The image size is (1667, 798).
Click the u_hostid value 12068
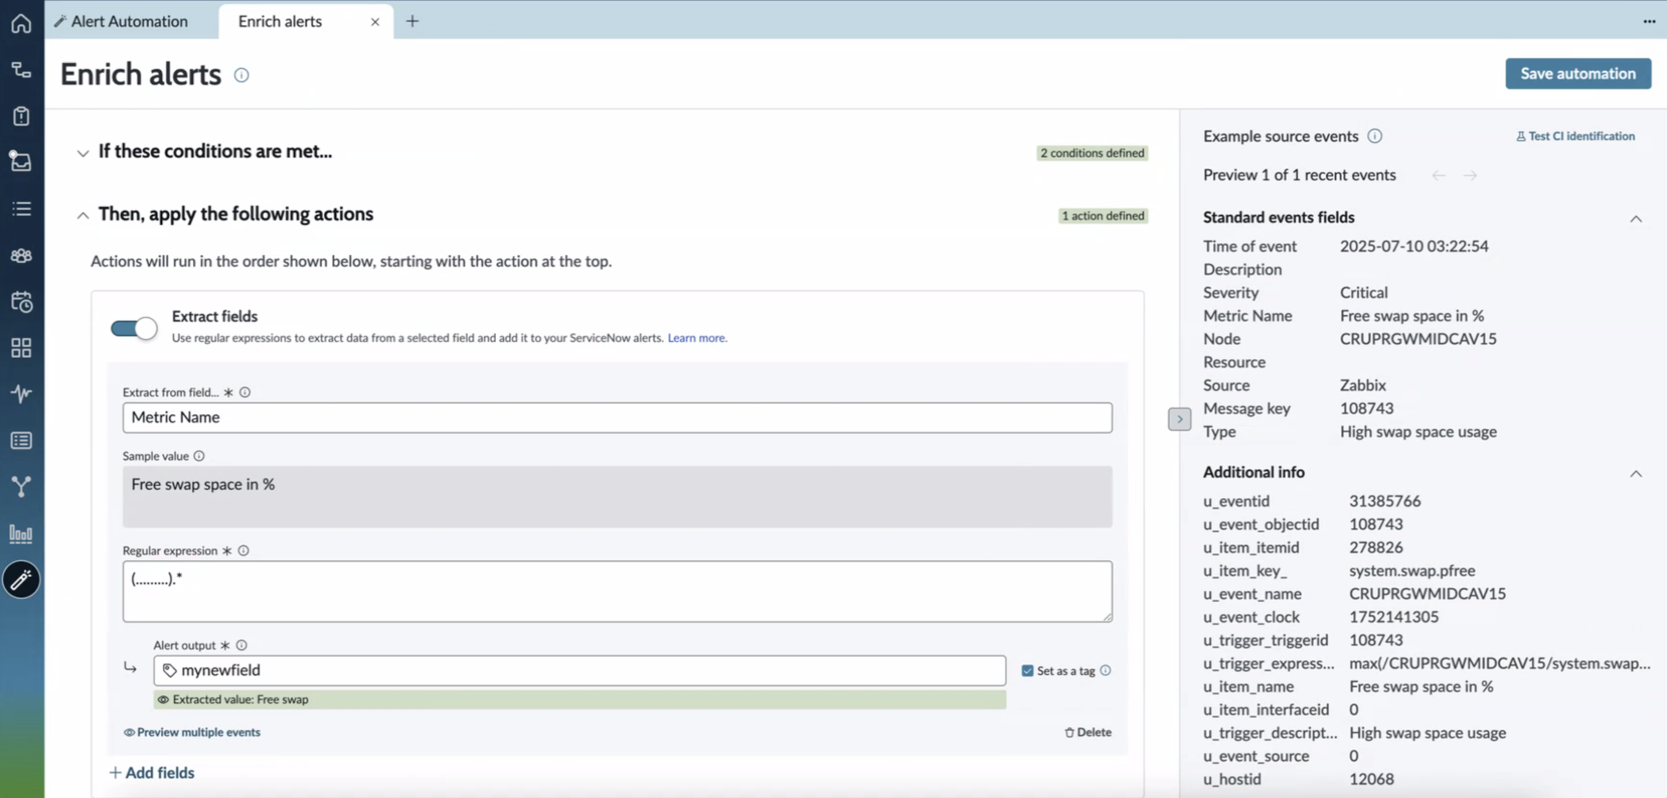1371,780
